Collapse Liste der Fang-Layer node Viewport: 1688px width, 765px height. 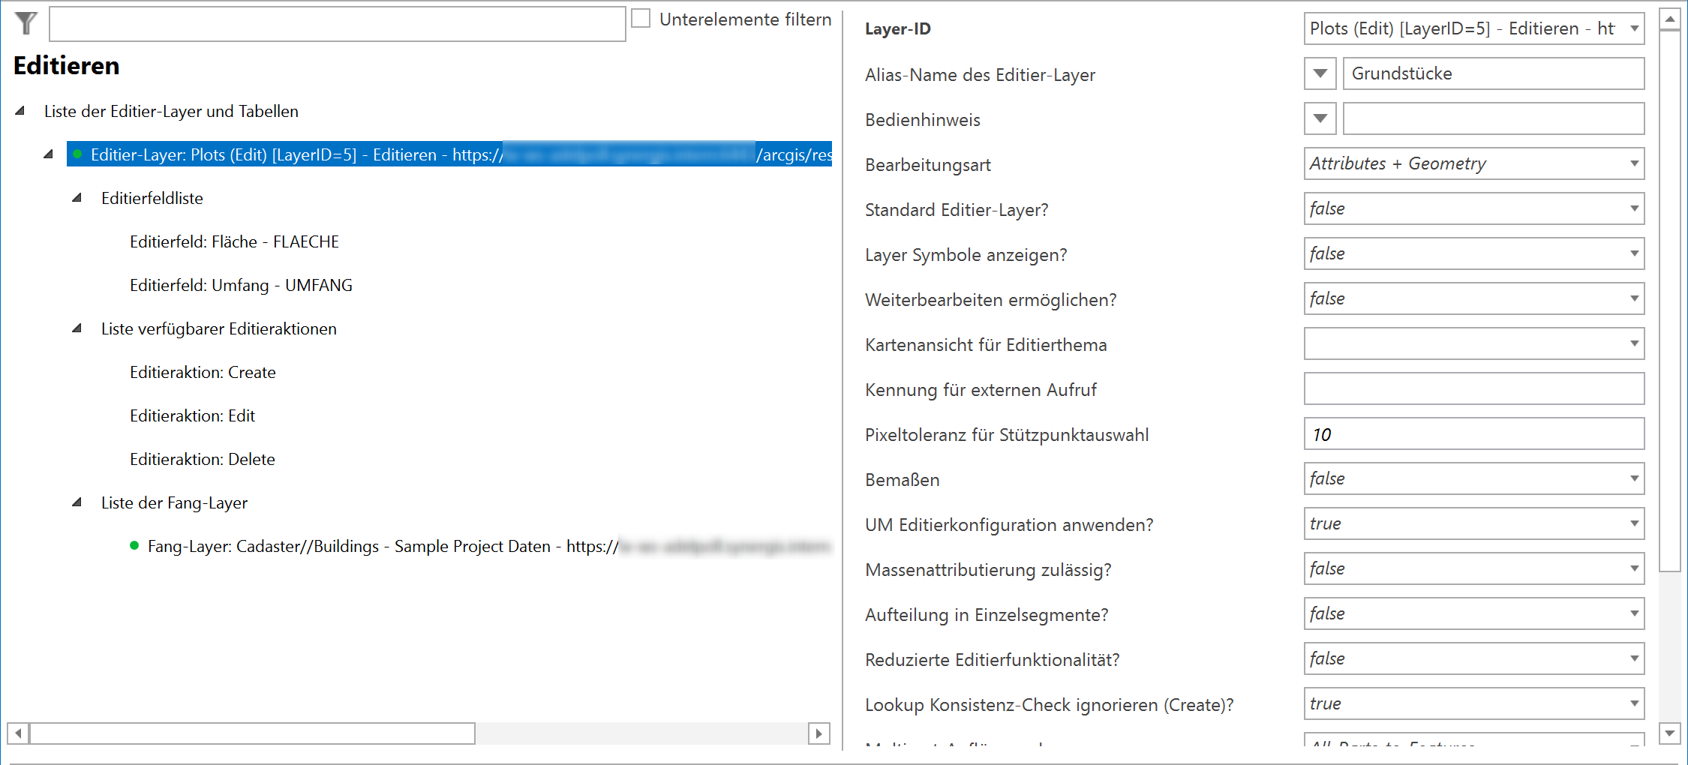click(x=77, y=502)
